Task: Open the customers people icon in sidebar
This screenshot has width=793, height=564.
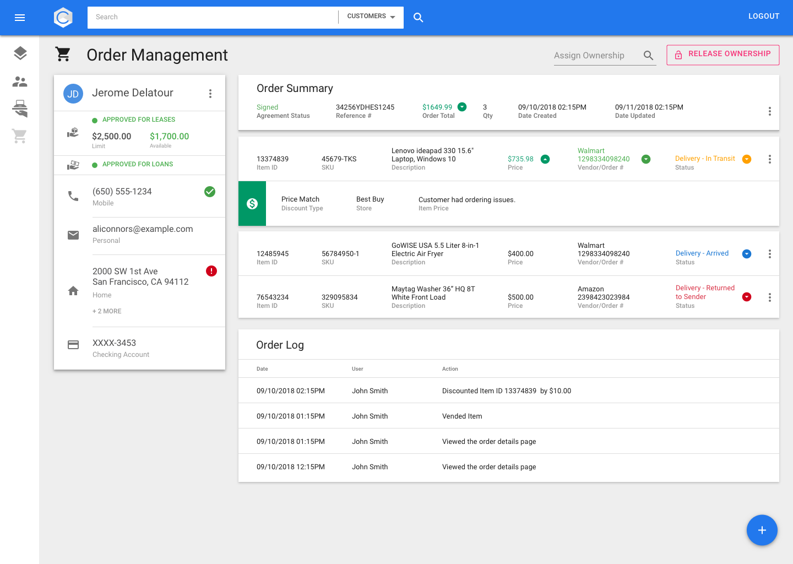Action: coord(20,82)
